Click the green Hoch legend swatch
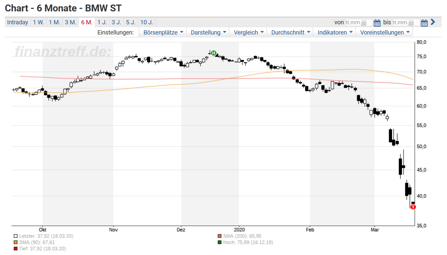Image resolution: width=447 pixels, height=255 pixels. click(220, 242)
